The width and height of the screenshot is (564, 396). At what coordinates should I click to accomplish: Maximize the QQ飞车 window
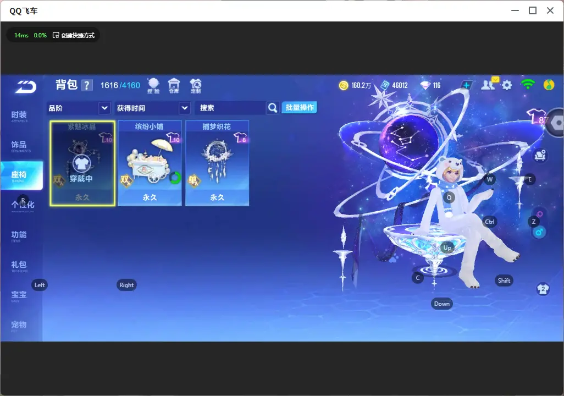(x=533, y=11)
